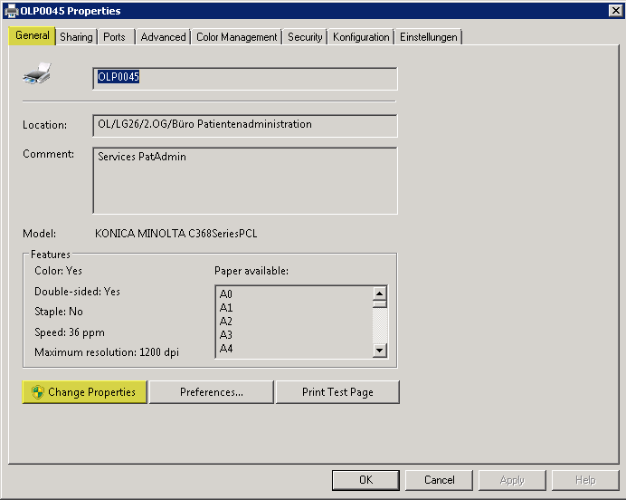Go to the Advanced tab
The width and height of the screenshot is (626, 500).
[x=163, y=37]
